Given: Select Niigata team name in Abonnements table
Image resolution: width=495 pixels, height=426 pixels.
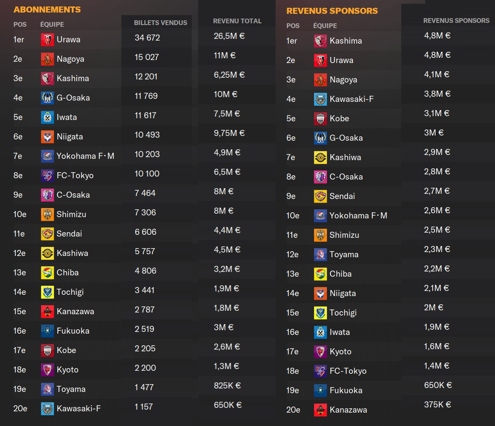Looking at the screenshot, I should (x=70, y=137).
